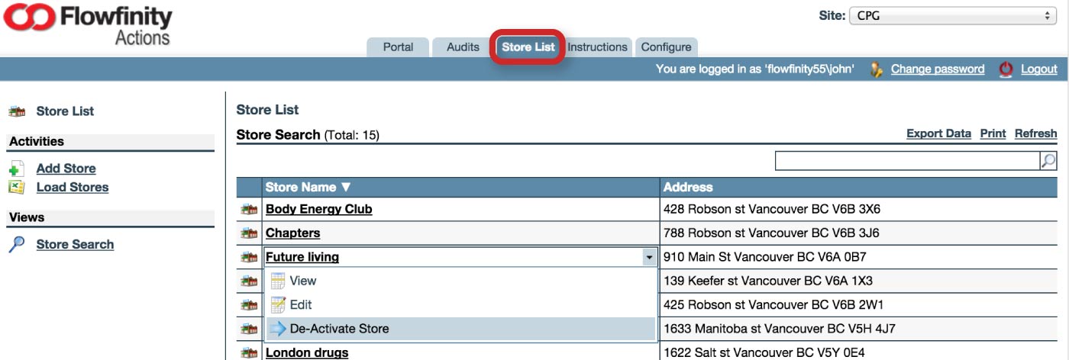Click the grid icon beside View
1069x360 pixels.
[278, 281]
